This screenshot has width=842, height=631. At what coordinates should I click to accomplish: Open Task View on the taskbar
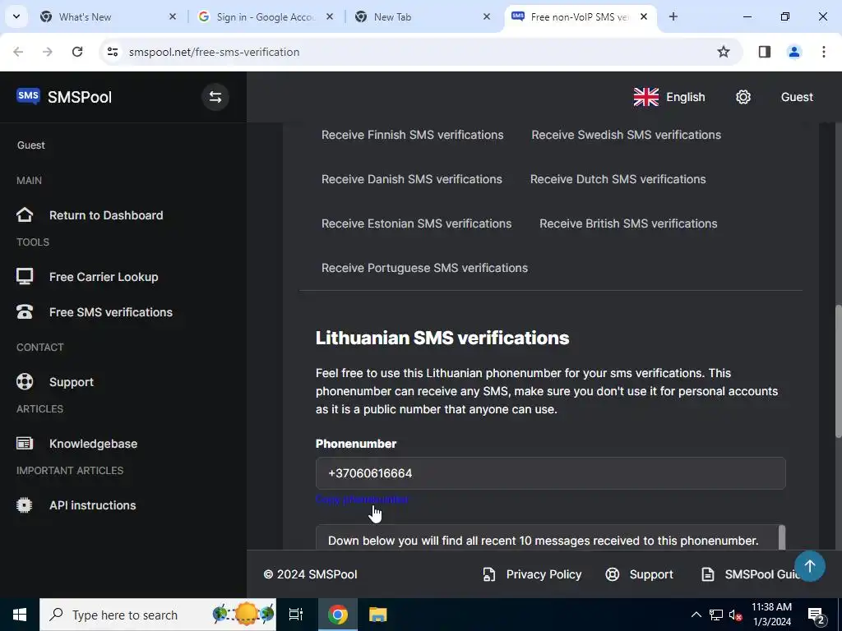pos(296,615)
